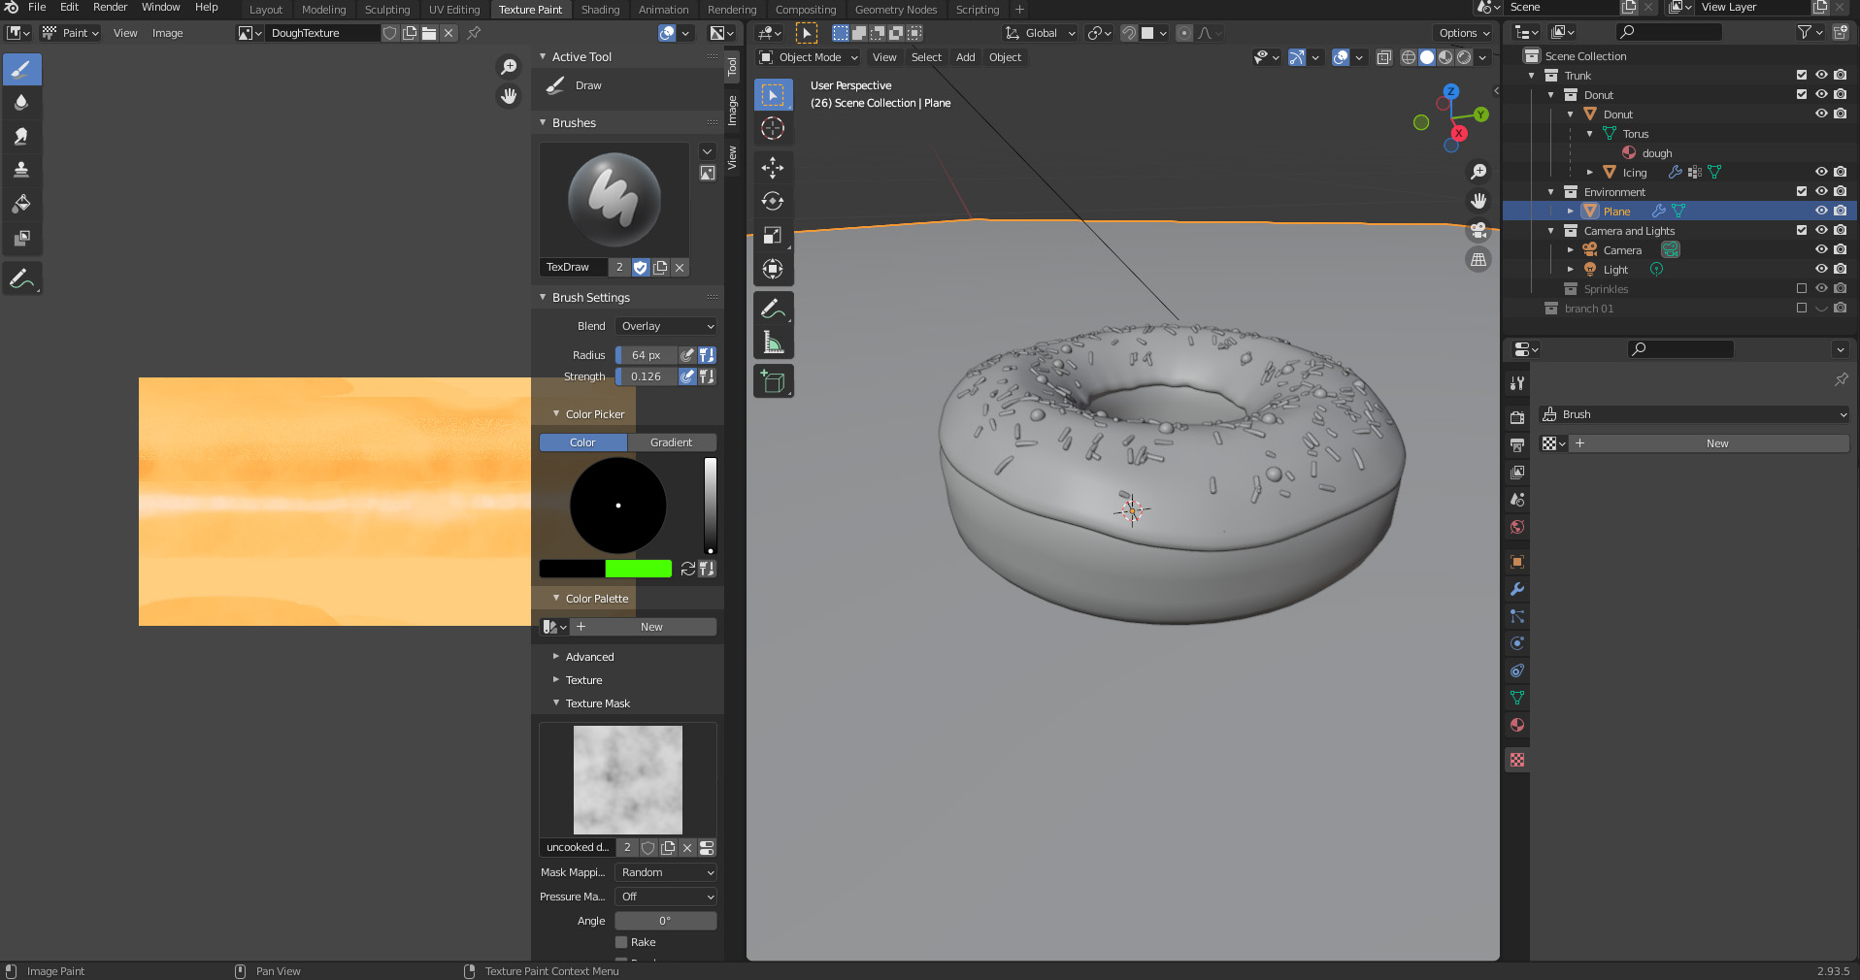Select the Smear tool in the paint toolbar
The width and height of the screenshot is (1860, 980).
click(x=21, y=136)
